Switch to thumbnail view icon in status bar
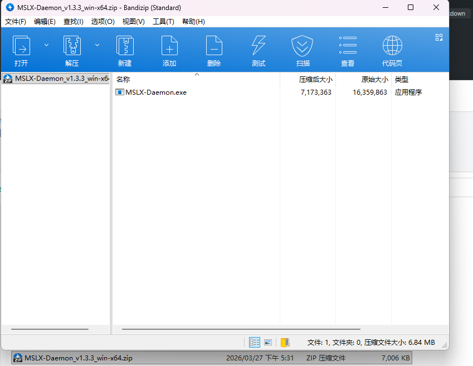The height and width of the screenshot is (366, 473). 268,343
